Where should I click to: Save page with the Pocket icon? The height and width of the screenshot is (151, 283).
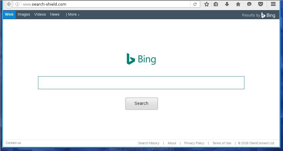261,4
